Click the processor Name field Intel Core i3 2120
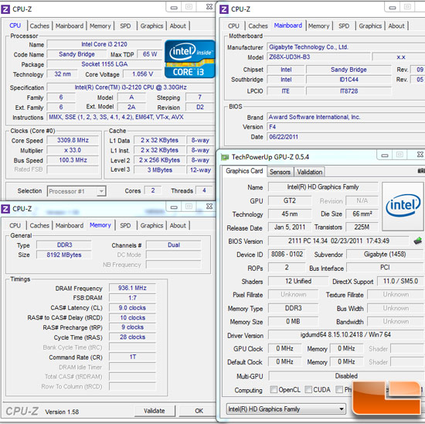Viewport: 425px width, 424px height. (104, 44)
